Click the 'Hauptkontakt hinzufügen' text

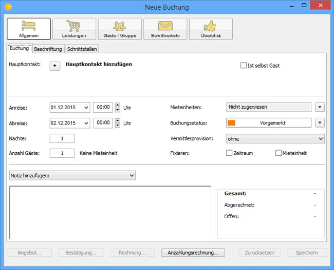click(x=99, y=64)
